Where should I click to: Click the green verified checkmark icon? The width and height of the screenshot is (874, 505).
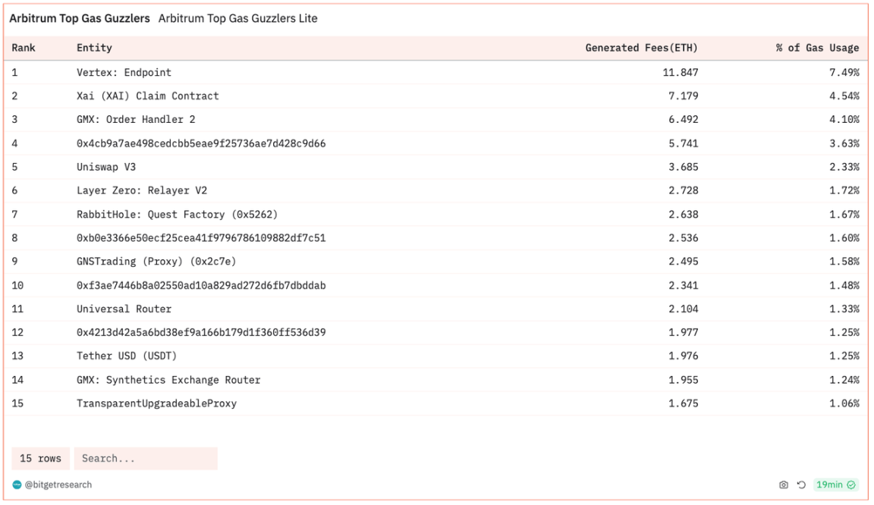(x=851, y=485)
